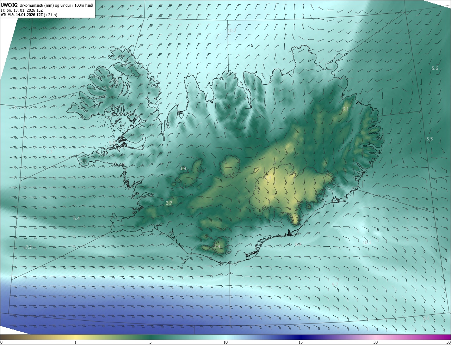
Task: Click the 3.7 value in southwest Iceland
Action: [169, 203]
